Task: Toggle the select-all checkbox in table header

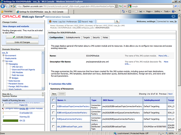Action: tap(53, 100)
